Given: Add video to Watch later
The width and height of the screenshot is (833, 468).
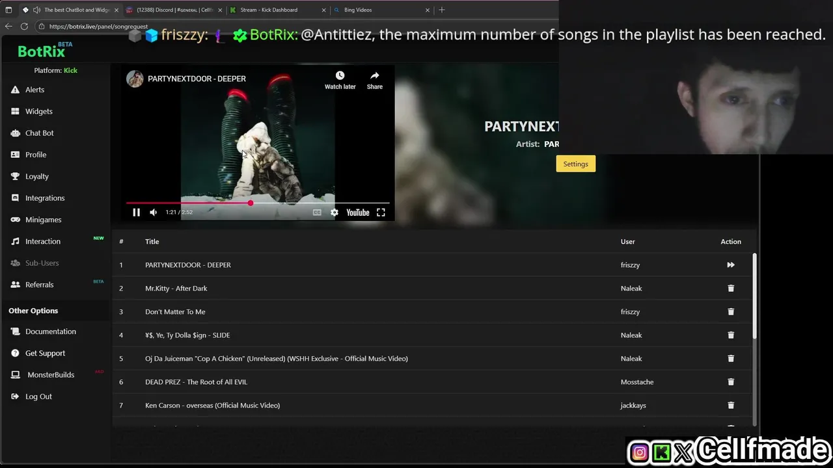Looking at the screenshot, I should (340, 80).
